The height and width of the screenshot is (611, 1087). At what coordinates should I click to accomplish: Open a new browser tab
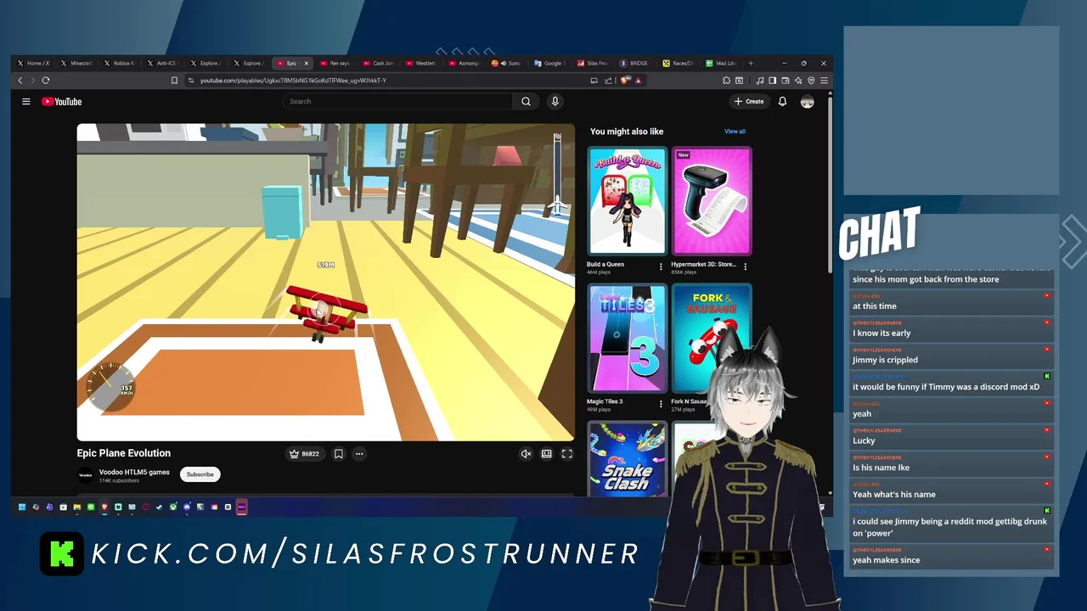pyautogui.click(x=750, y=63)
